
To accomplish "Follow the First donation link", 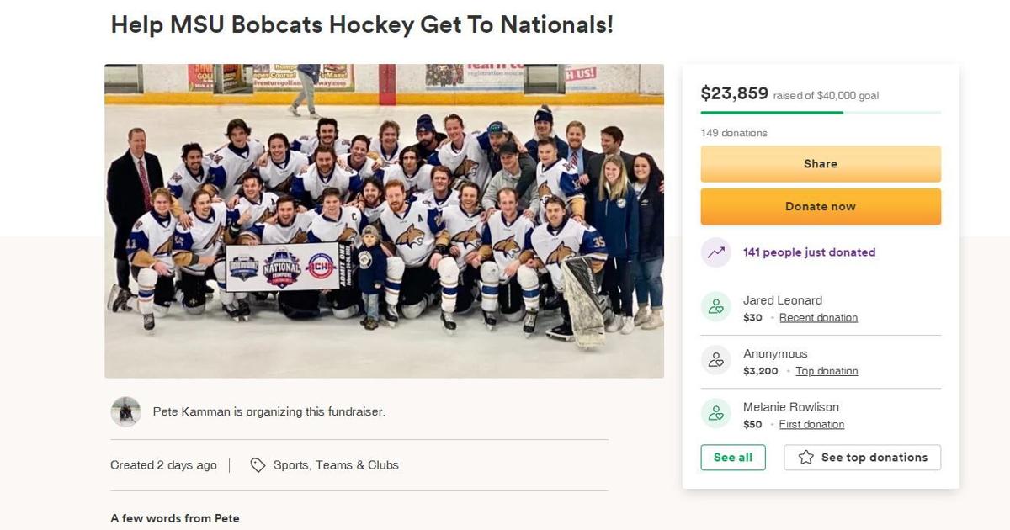I will click(x=811, y=425).
